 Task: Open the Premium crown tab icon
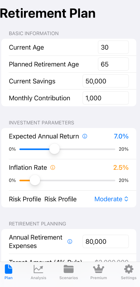coord(99,269)
